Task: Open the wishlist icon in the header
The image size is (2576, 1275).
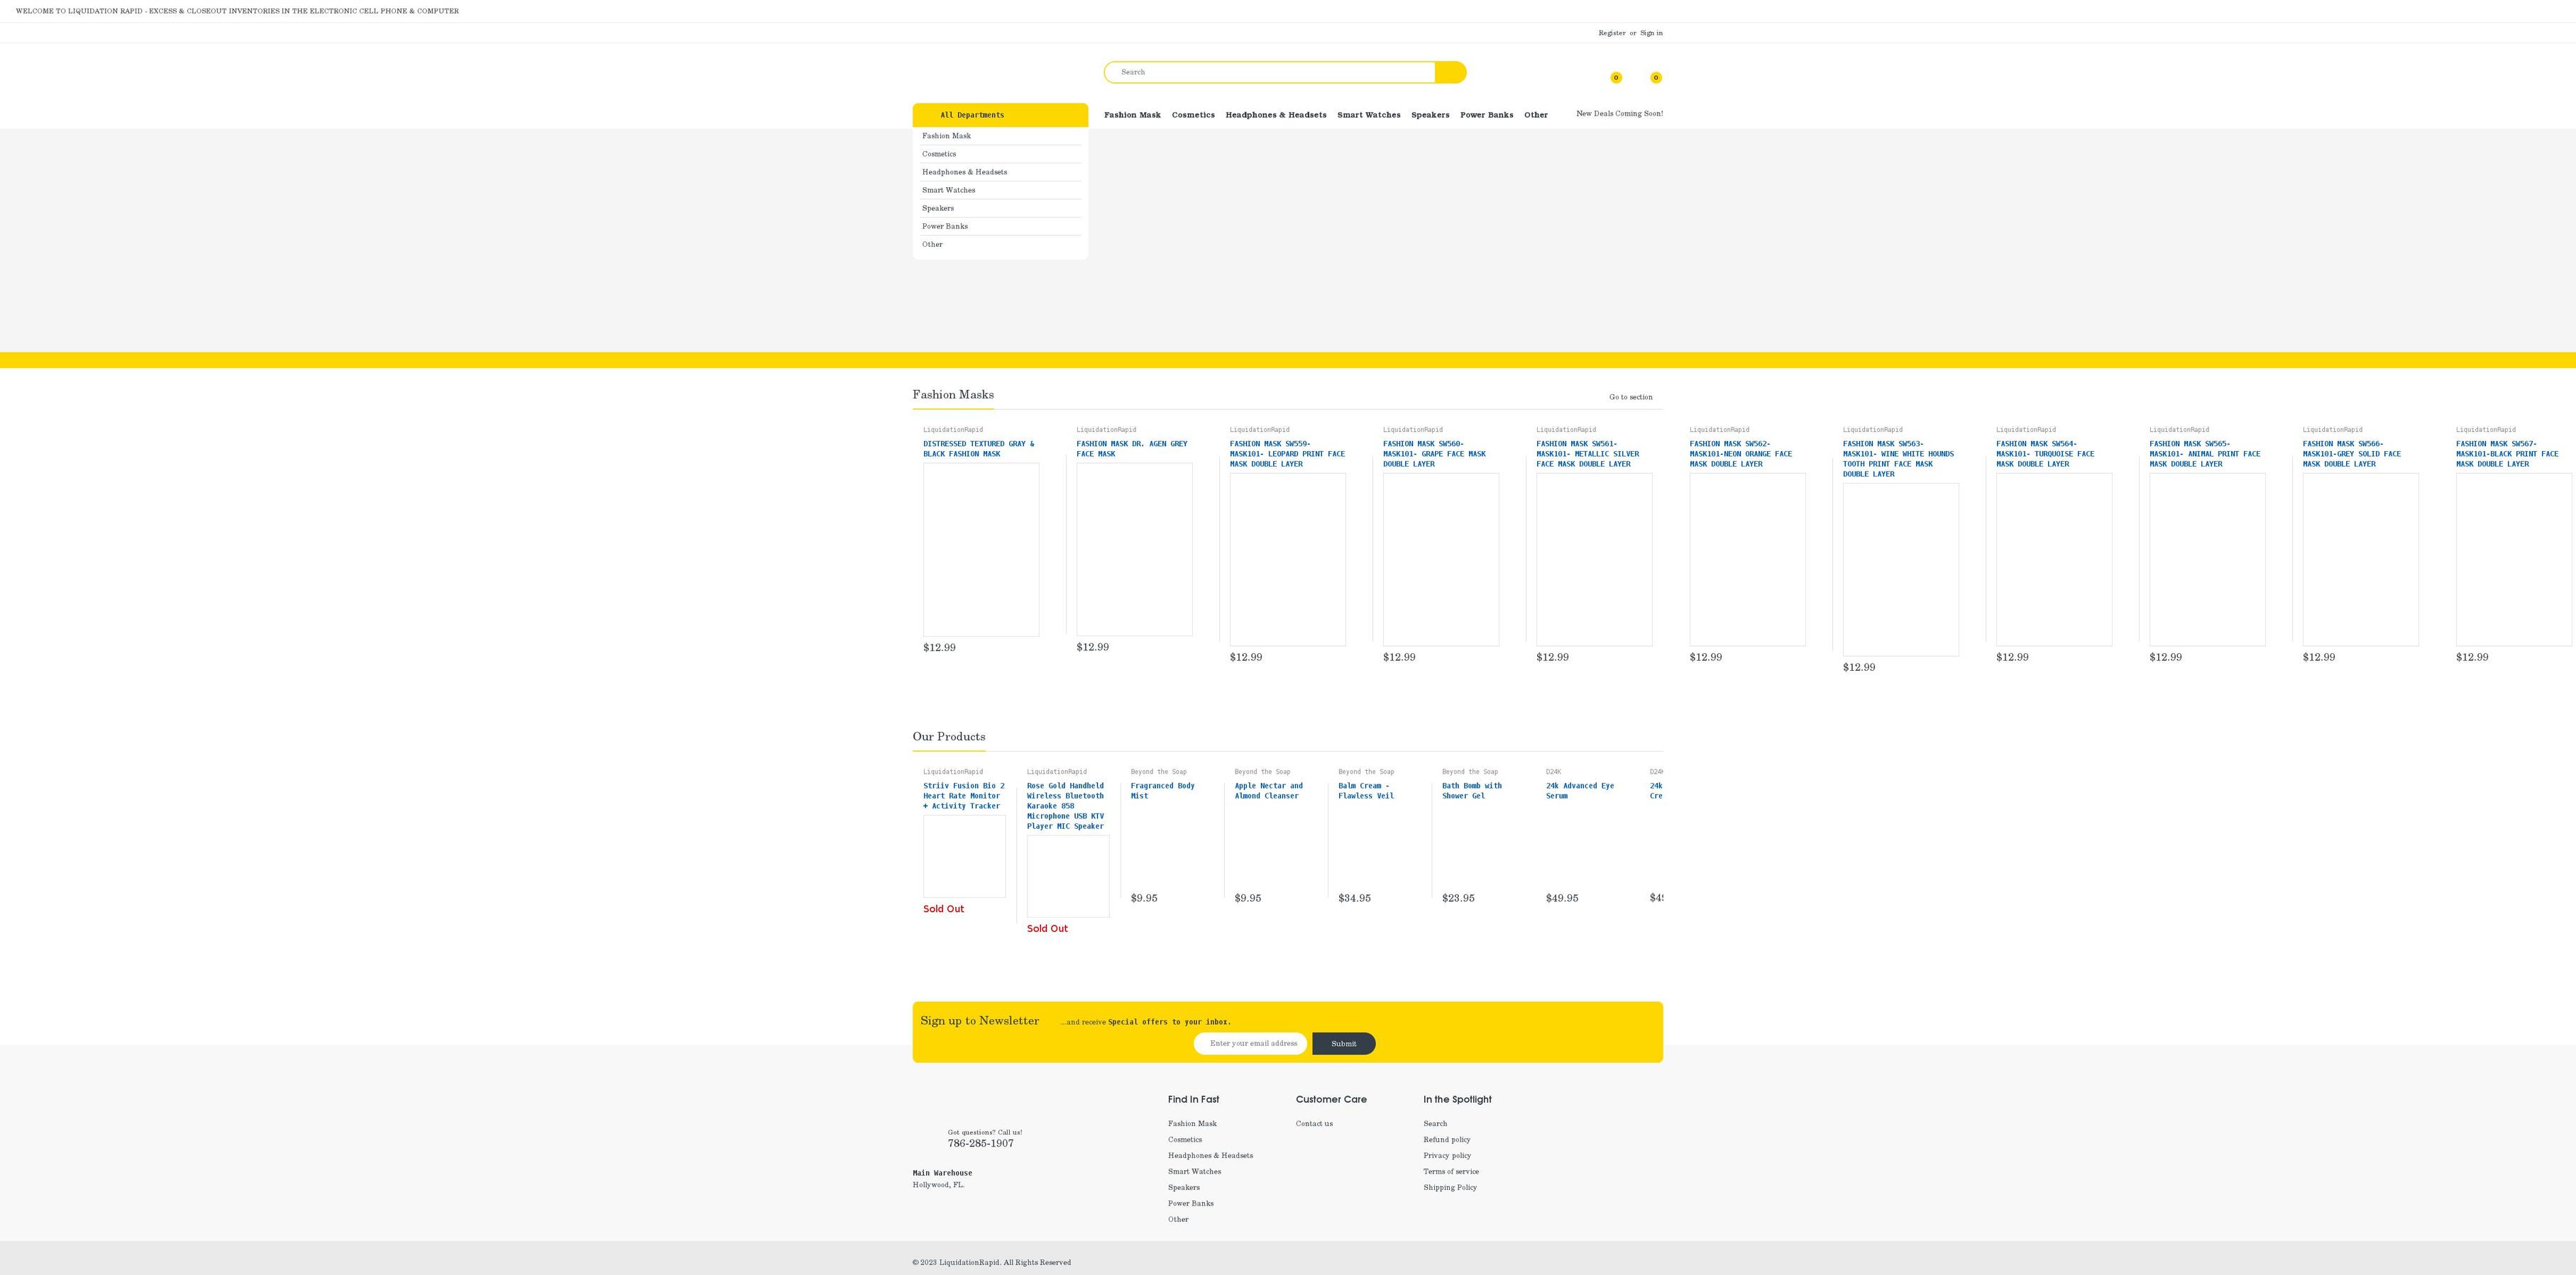Action: (x=1616, y=77)
